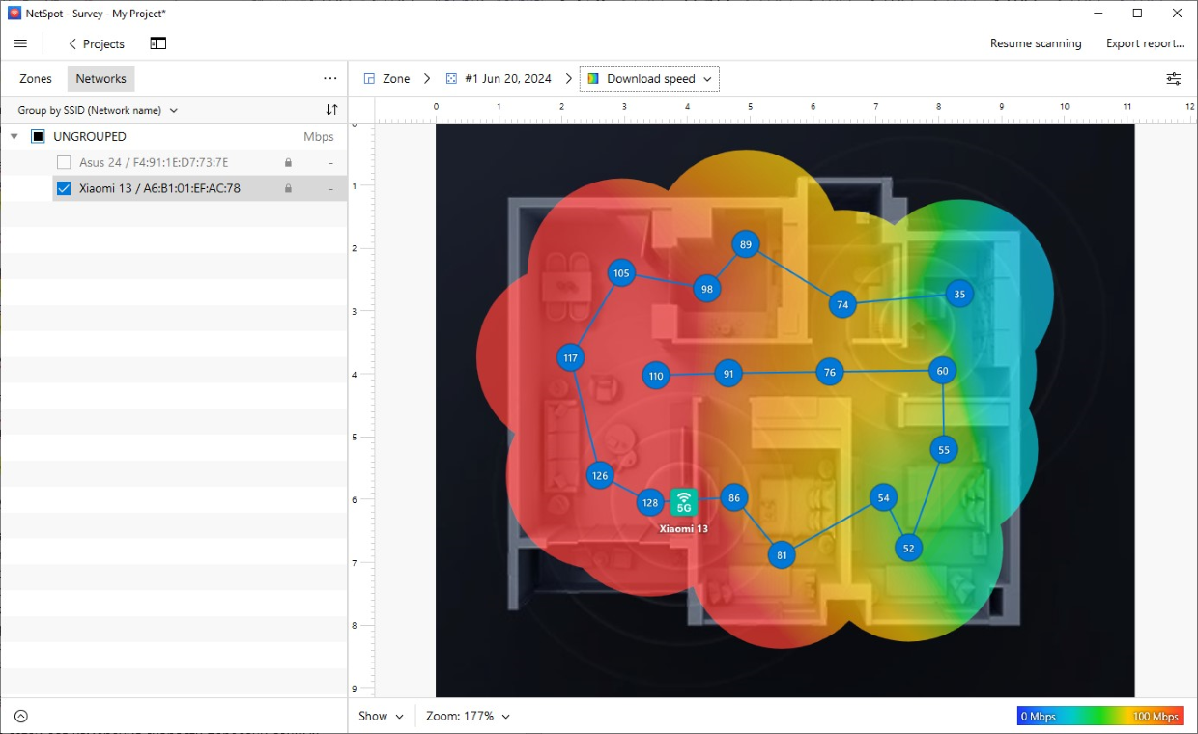The image size is (1198, 734).
Task: Open the visualization settings sliders icon
Action: click(1173, 78)
